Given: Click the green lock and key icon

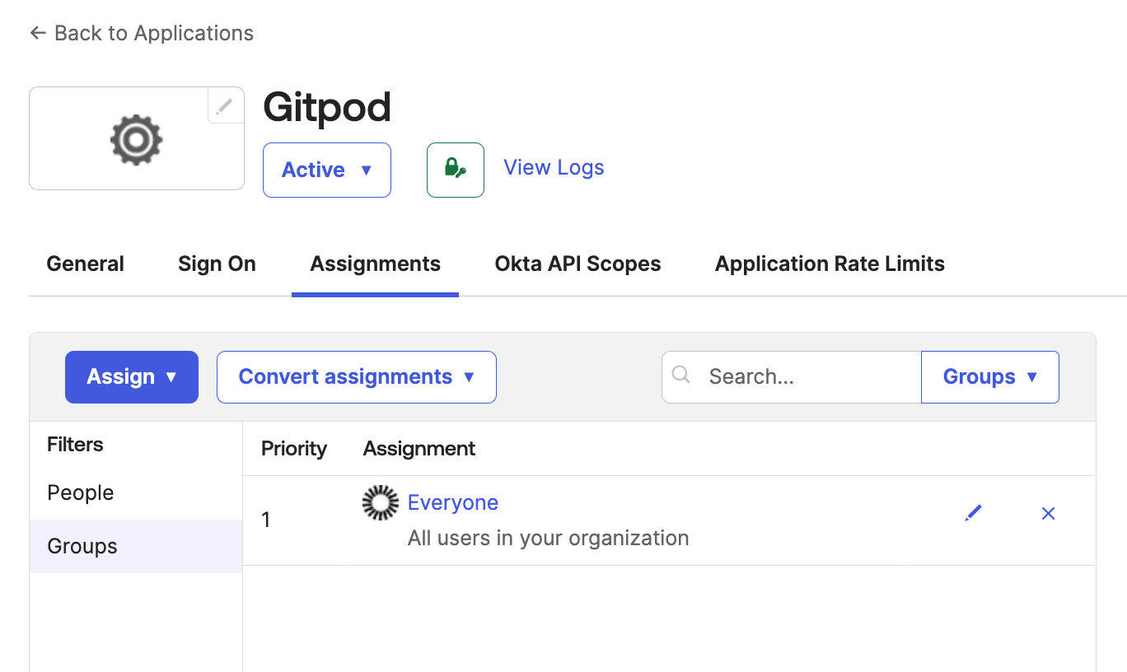Looking at the screenshot, I should click(456, 170).
